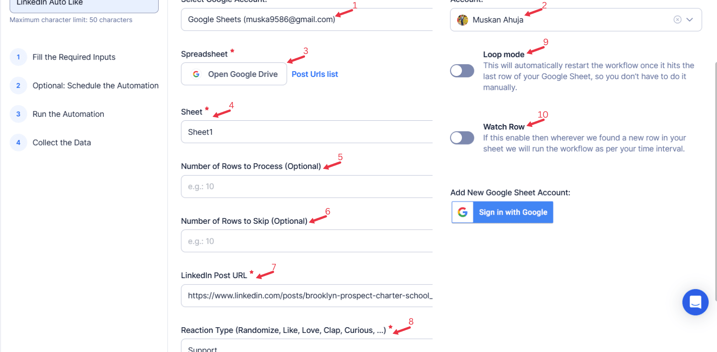
Task: Click Sign in with Google button
Action: [502, 212]
